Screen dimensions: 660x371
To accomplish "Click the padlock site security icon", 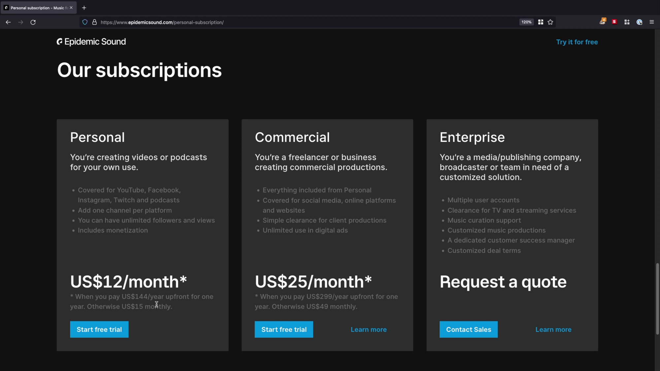I will [94, 22].
